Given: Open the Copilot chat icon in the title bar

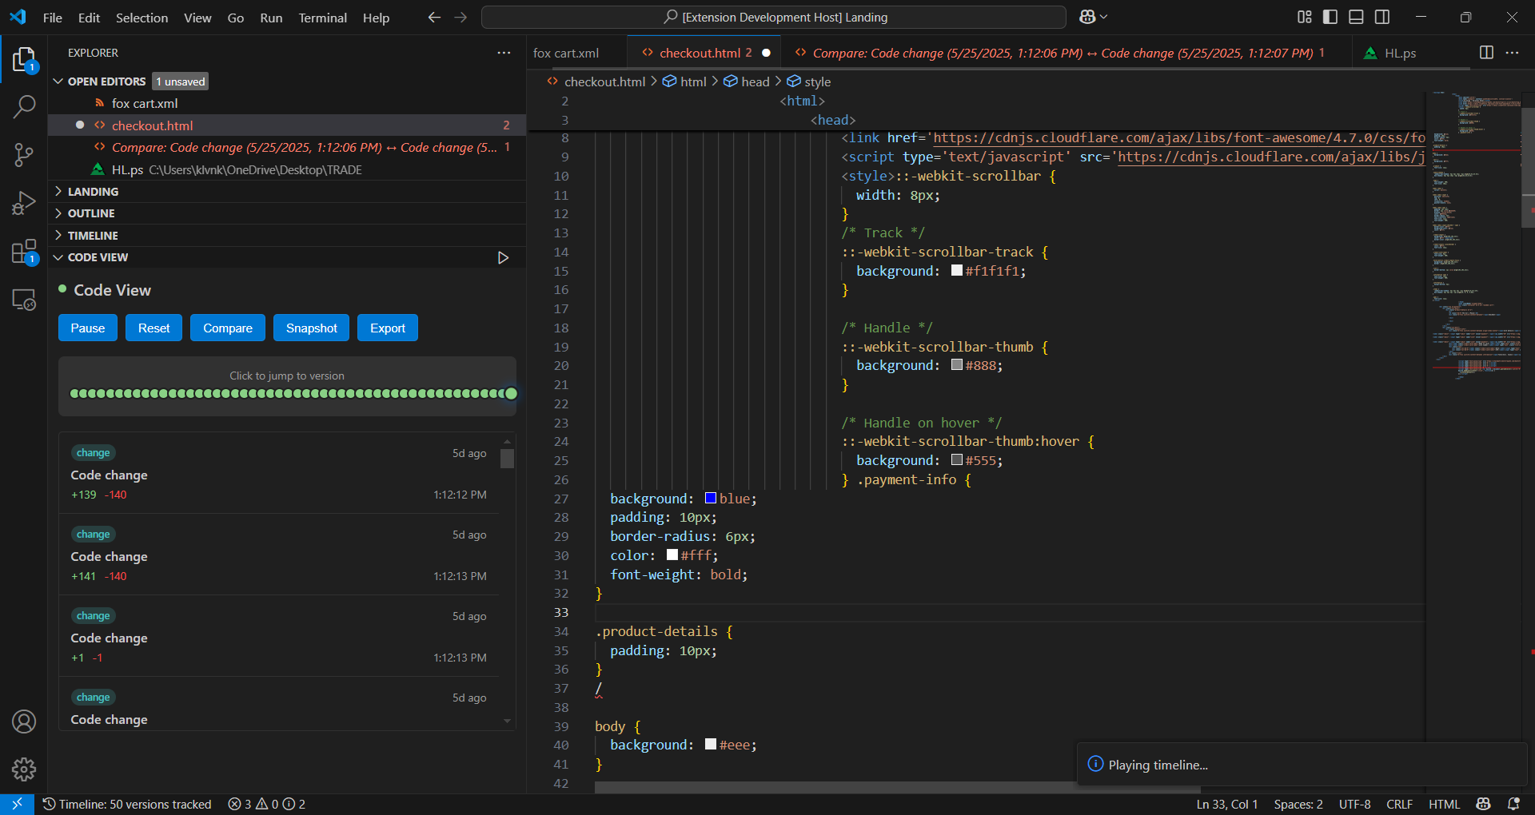Looking at the screenshot, I should 1087,17.
